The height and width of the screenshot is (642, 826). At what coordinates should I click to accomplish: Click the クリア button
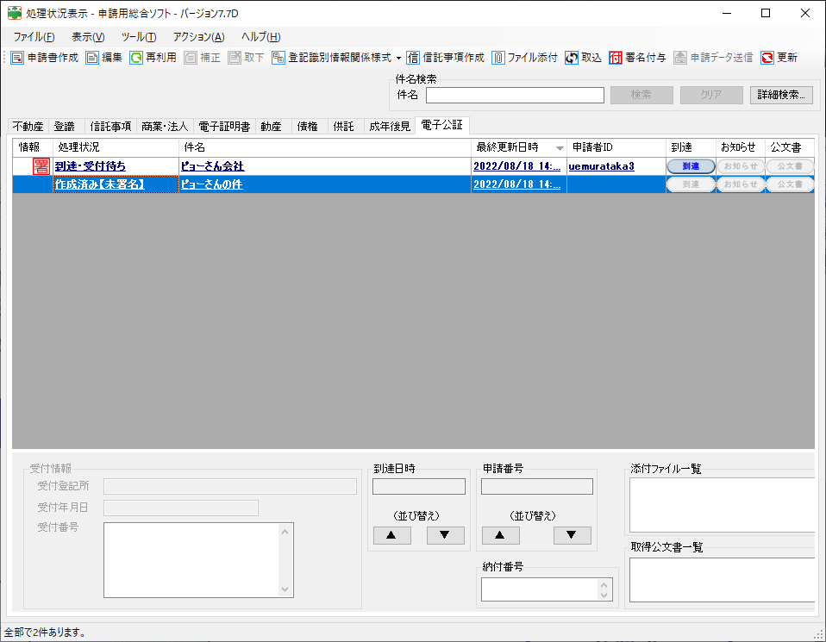(x=711, y=96)
